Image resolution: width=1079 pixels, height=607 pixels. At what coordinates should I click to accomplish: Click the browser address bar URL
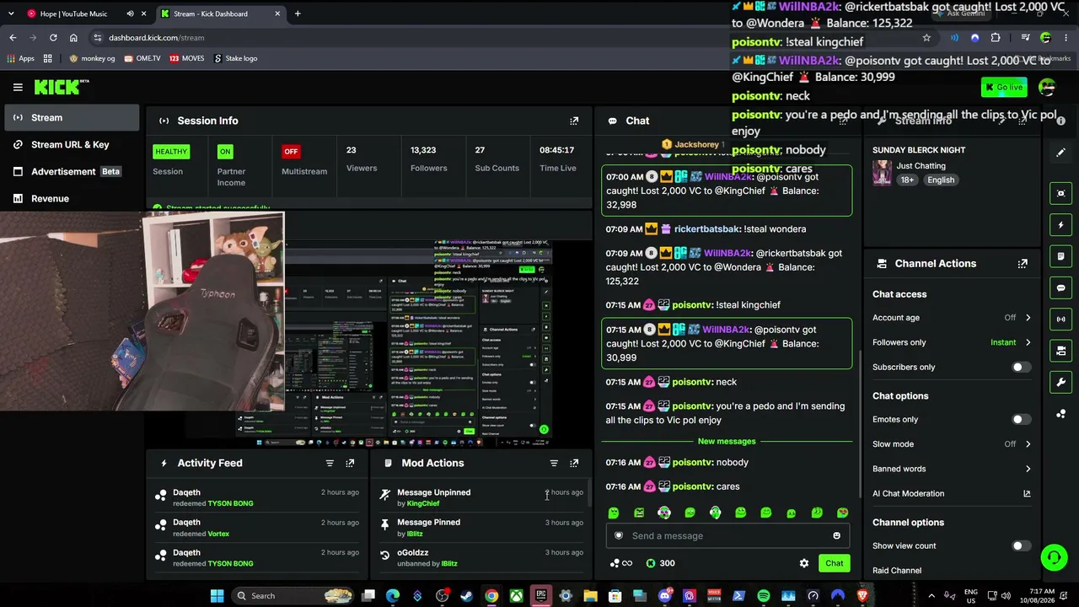coord(157,38)
